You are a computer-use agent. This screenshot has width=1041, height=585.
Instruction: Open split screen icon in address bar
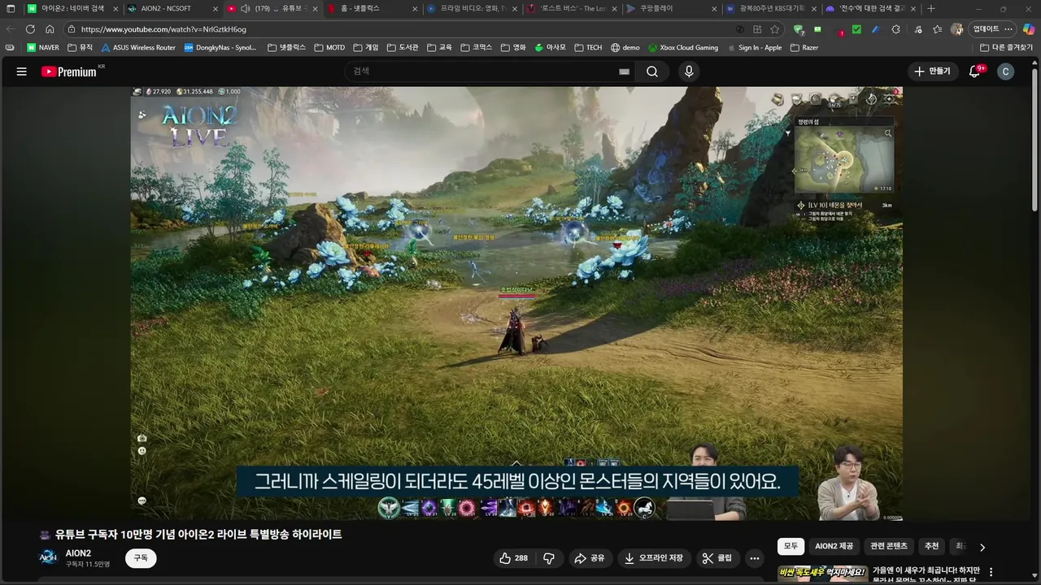tap(757, 28)
